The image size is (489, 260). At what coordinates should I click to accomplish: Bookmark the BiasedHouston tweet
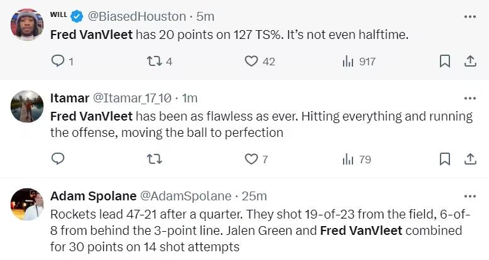pos(444,61)
